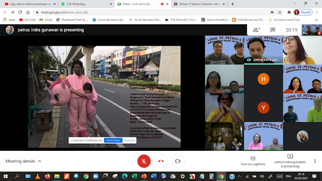Viewport: 322px width, 181px height.
Task: Show the participants list icon
Action: tap(256, 30)
